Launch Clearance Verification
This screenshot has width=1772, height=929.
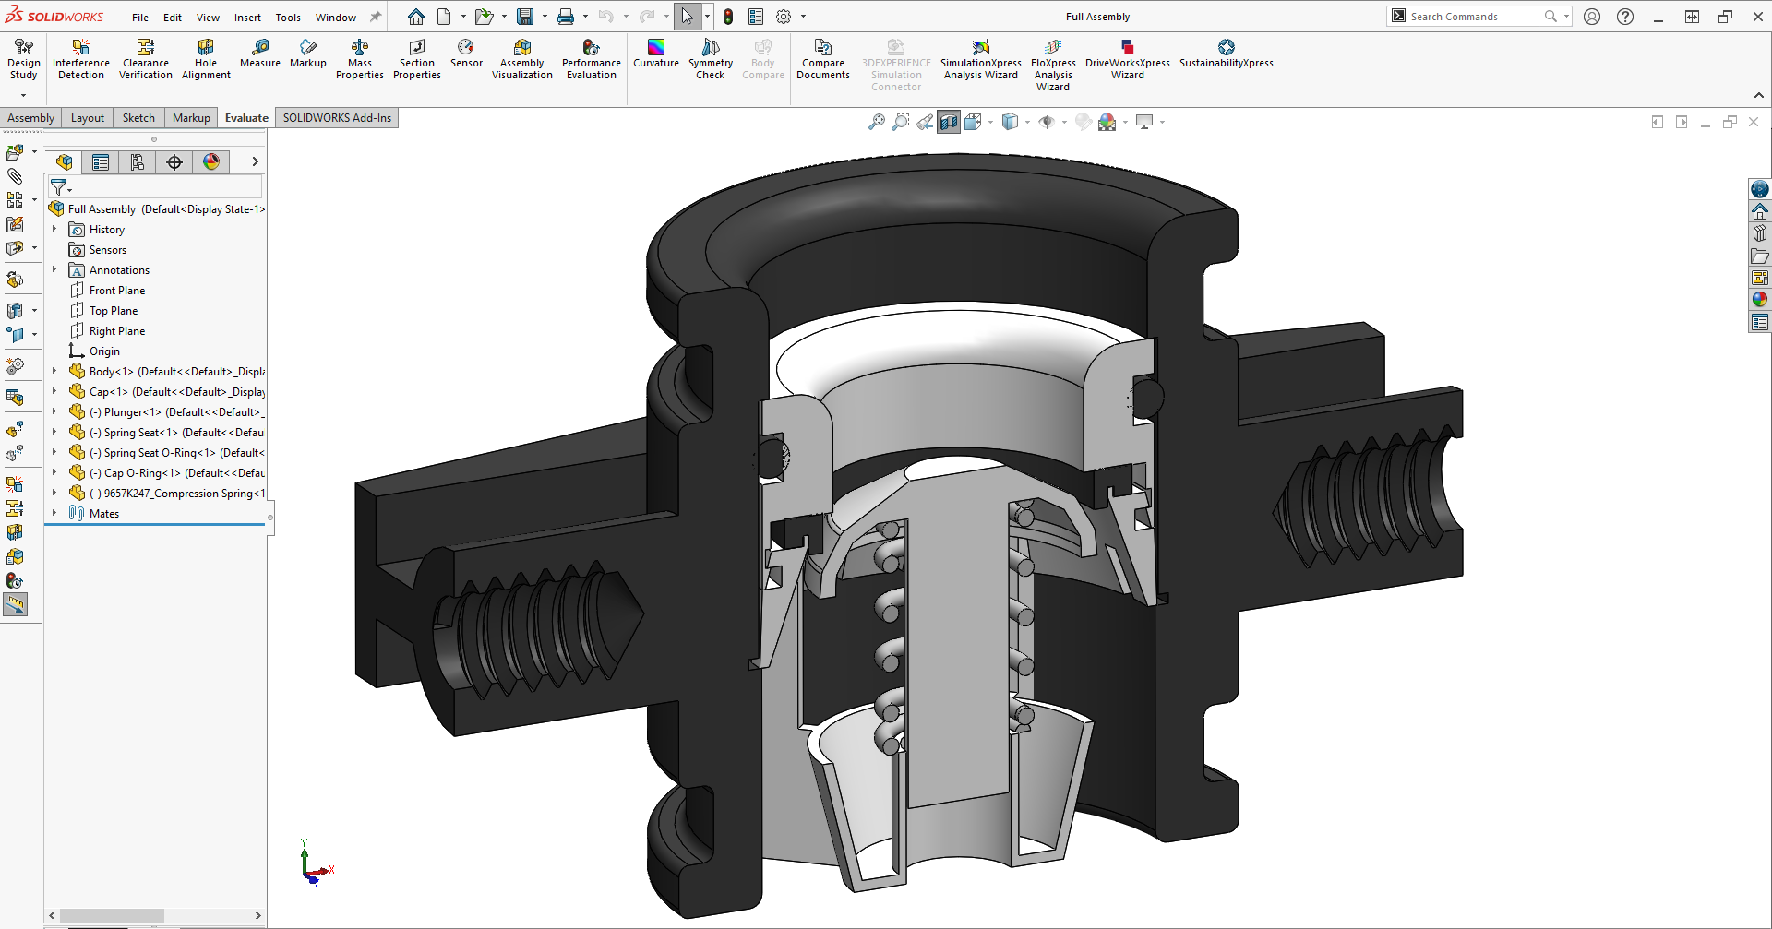click(145, 59)
